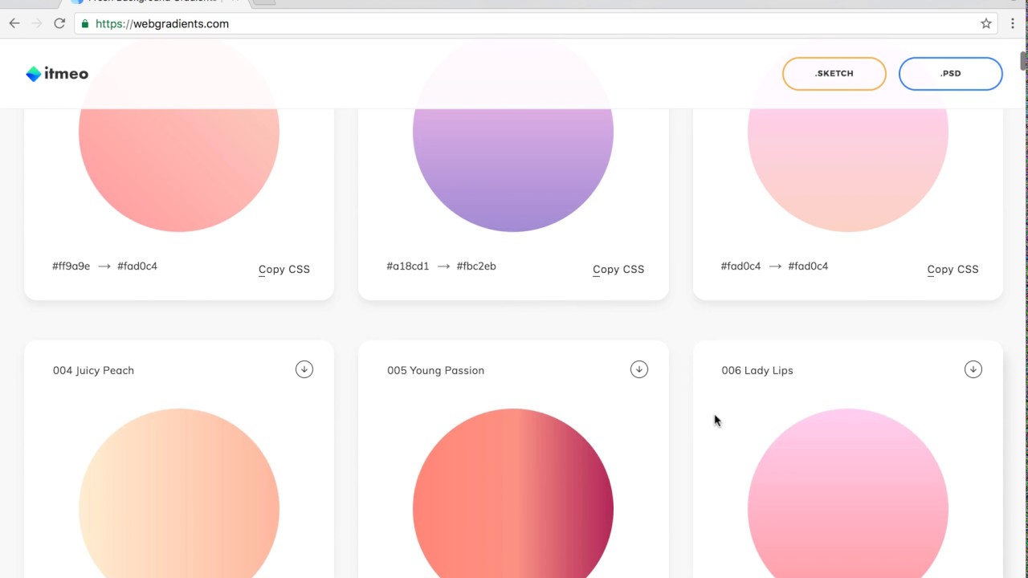Image resolution: width=1028 pixels, height=578 pixels.
Task: Click the #ff9a9e hex color code
Action: 71,266
